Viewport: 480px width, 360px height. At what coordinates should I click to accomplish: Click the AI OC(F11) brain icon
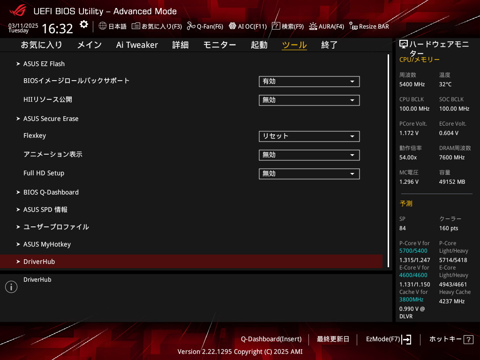(232, 26)
